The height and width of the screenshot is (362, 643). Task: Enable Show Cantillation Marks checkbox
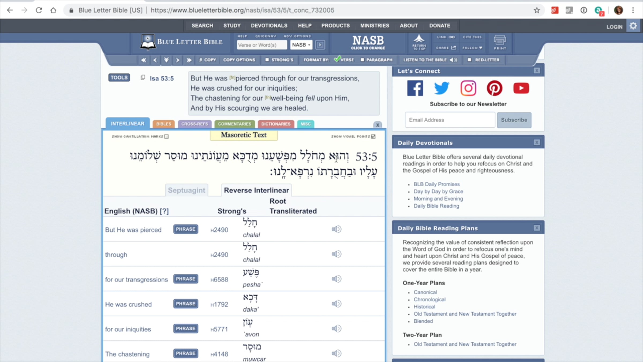coord(166,136)
